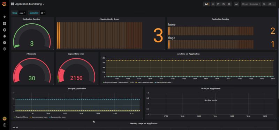This screenshot has height=130, width=279.
Task: Open the Alerting bell icon in sidebar
Action: tap(5, 36)
